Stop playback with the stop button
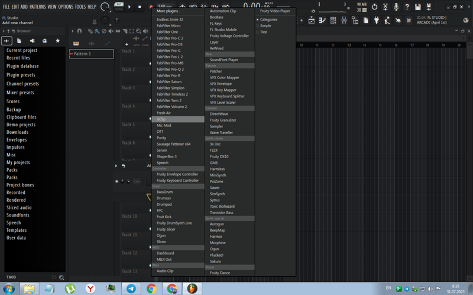This screenshot has height=295, width=473. [x=140, y=6]
